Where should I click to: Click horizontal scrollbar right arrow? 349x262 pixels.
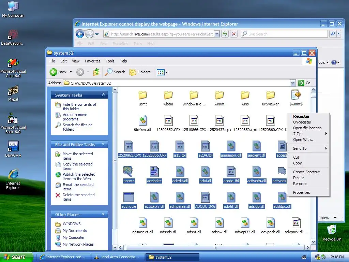308,248
